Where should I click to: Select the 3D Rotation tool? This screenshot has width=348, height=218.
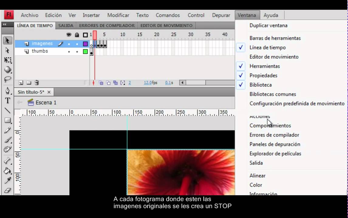point(8,70)
